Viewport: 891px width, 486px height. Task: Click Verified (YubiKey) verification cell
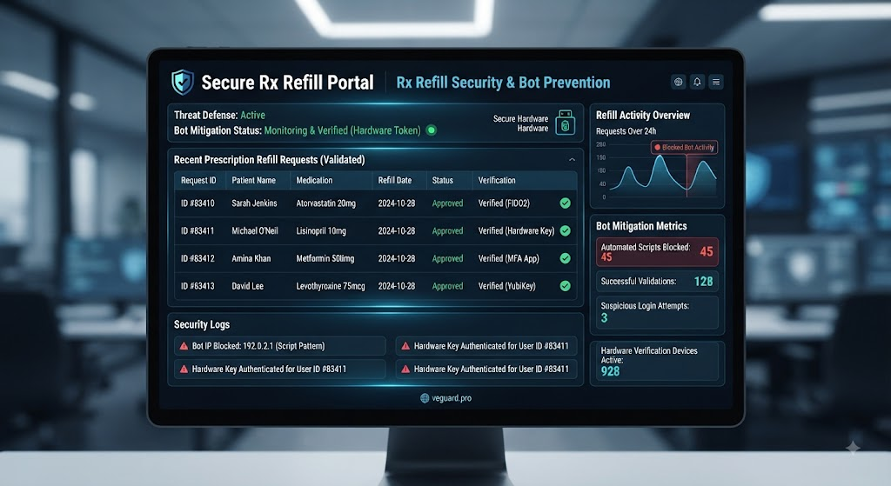pos(507,285)
